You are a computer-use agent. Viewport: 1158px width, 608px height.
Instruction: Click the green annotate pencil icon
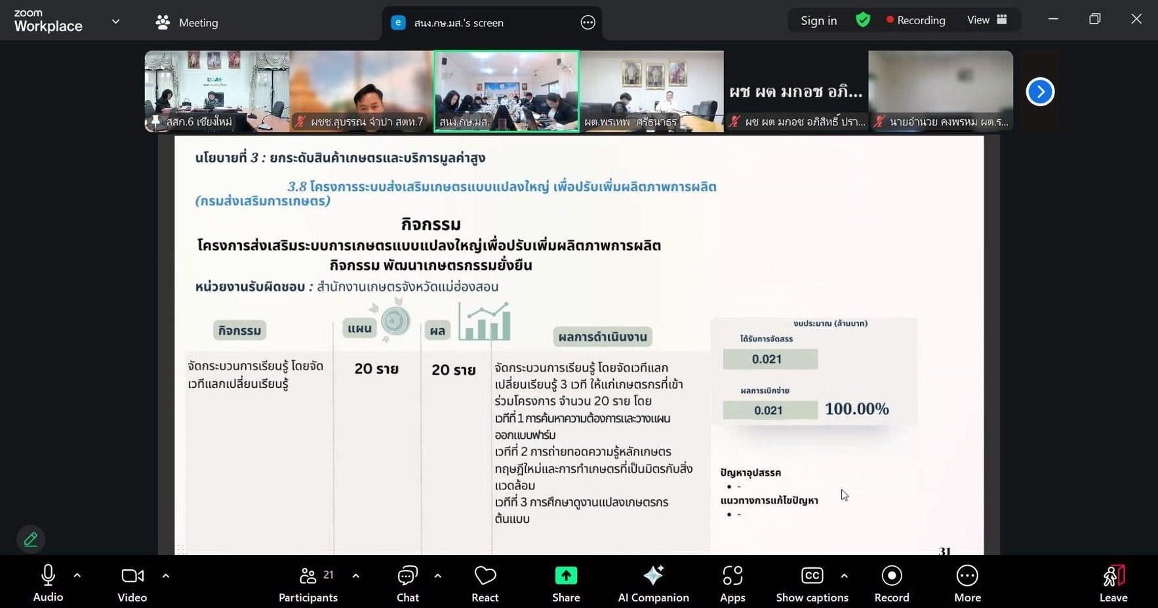pos(31,539)
